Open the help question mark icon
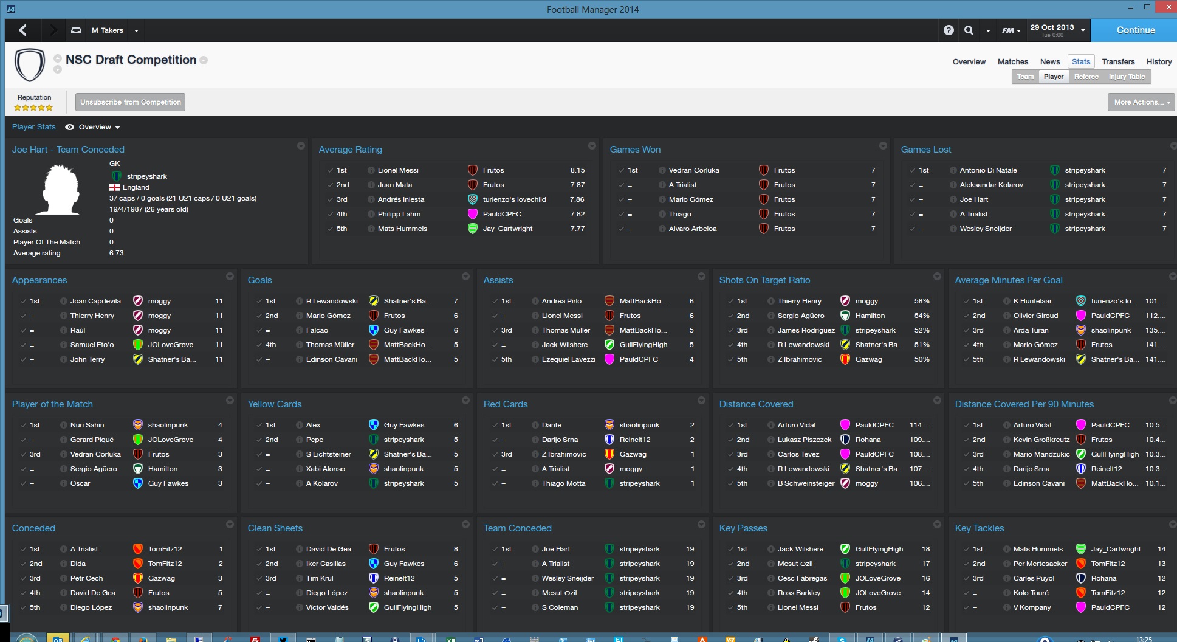Screen dimensions: 1177x642 [x=949, y=30]
